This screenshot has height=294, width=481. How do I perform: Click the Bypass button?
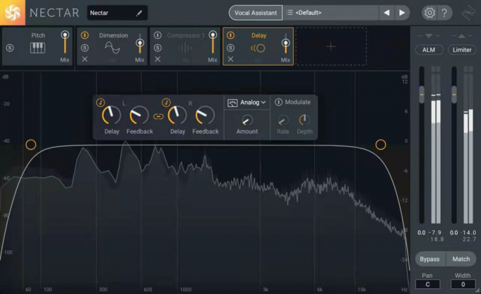click(x=429, y=259)
